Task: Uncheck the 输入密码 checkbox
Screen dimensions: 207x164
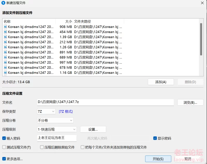Action: coord(4,138)
